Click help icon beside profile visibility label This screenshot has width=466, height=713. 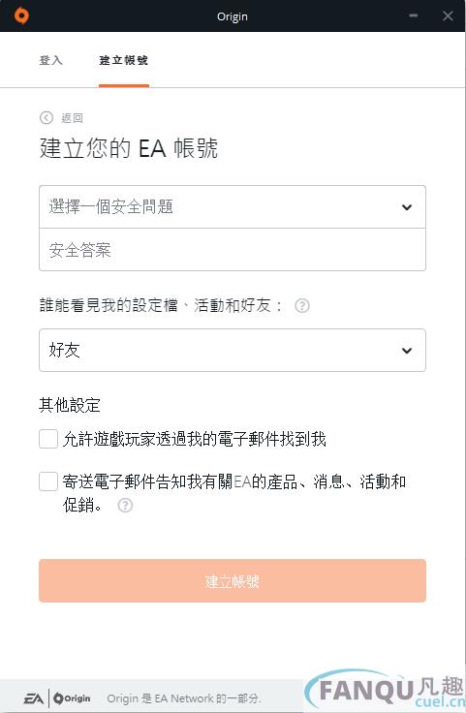pyautogui.click(x=302, y=305)
